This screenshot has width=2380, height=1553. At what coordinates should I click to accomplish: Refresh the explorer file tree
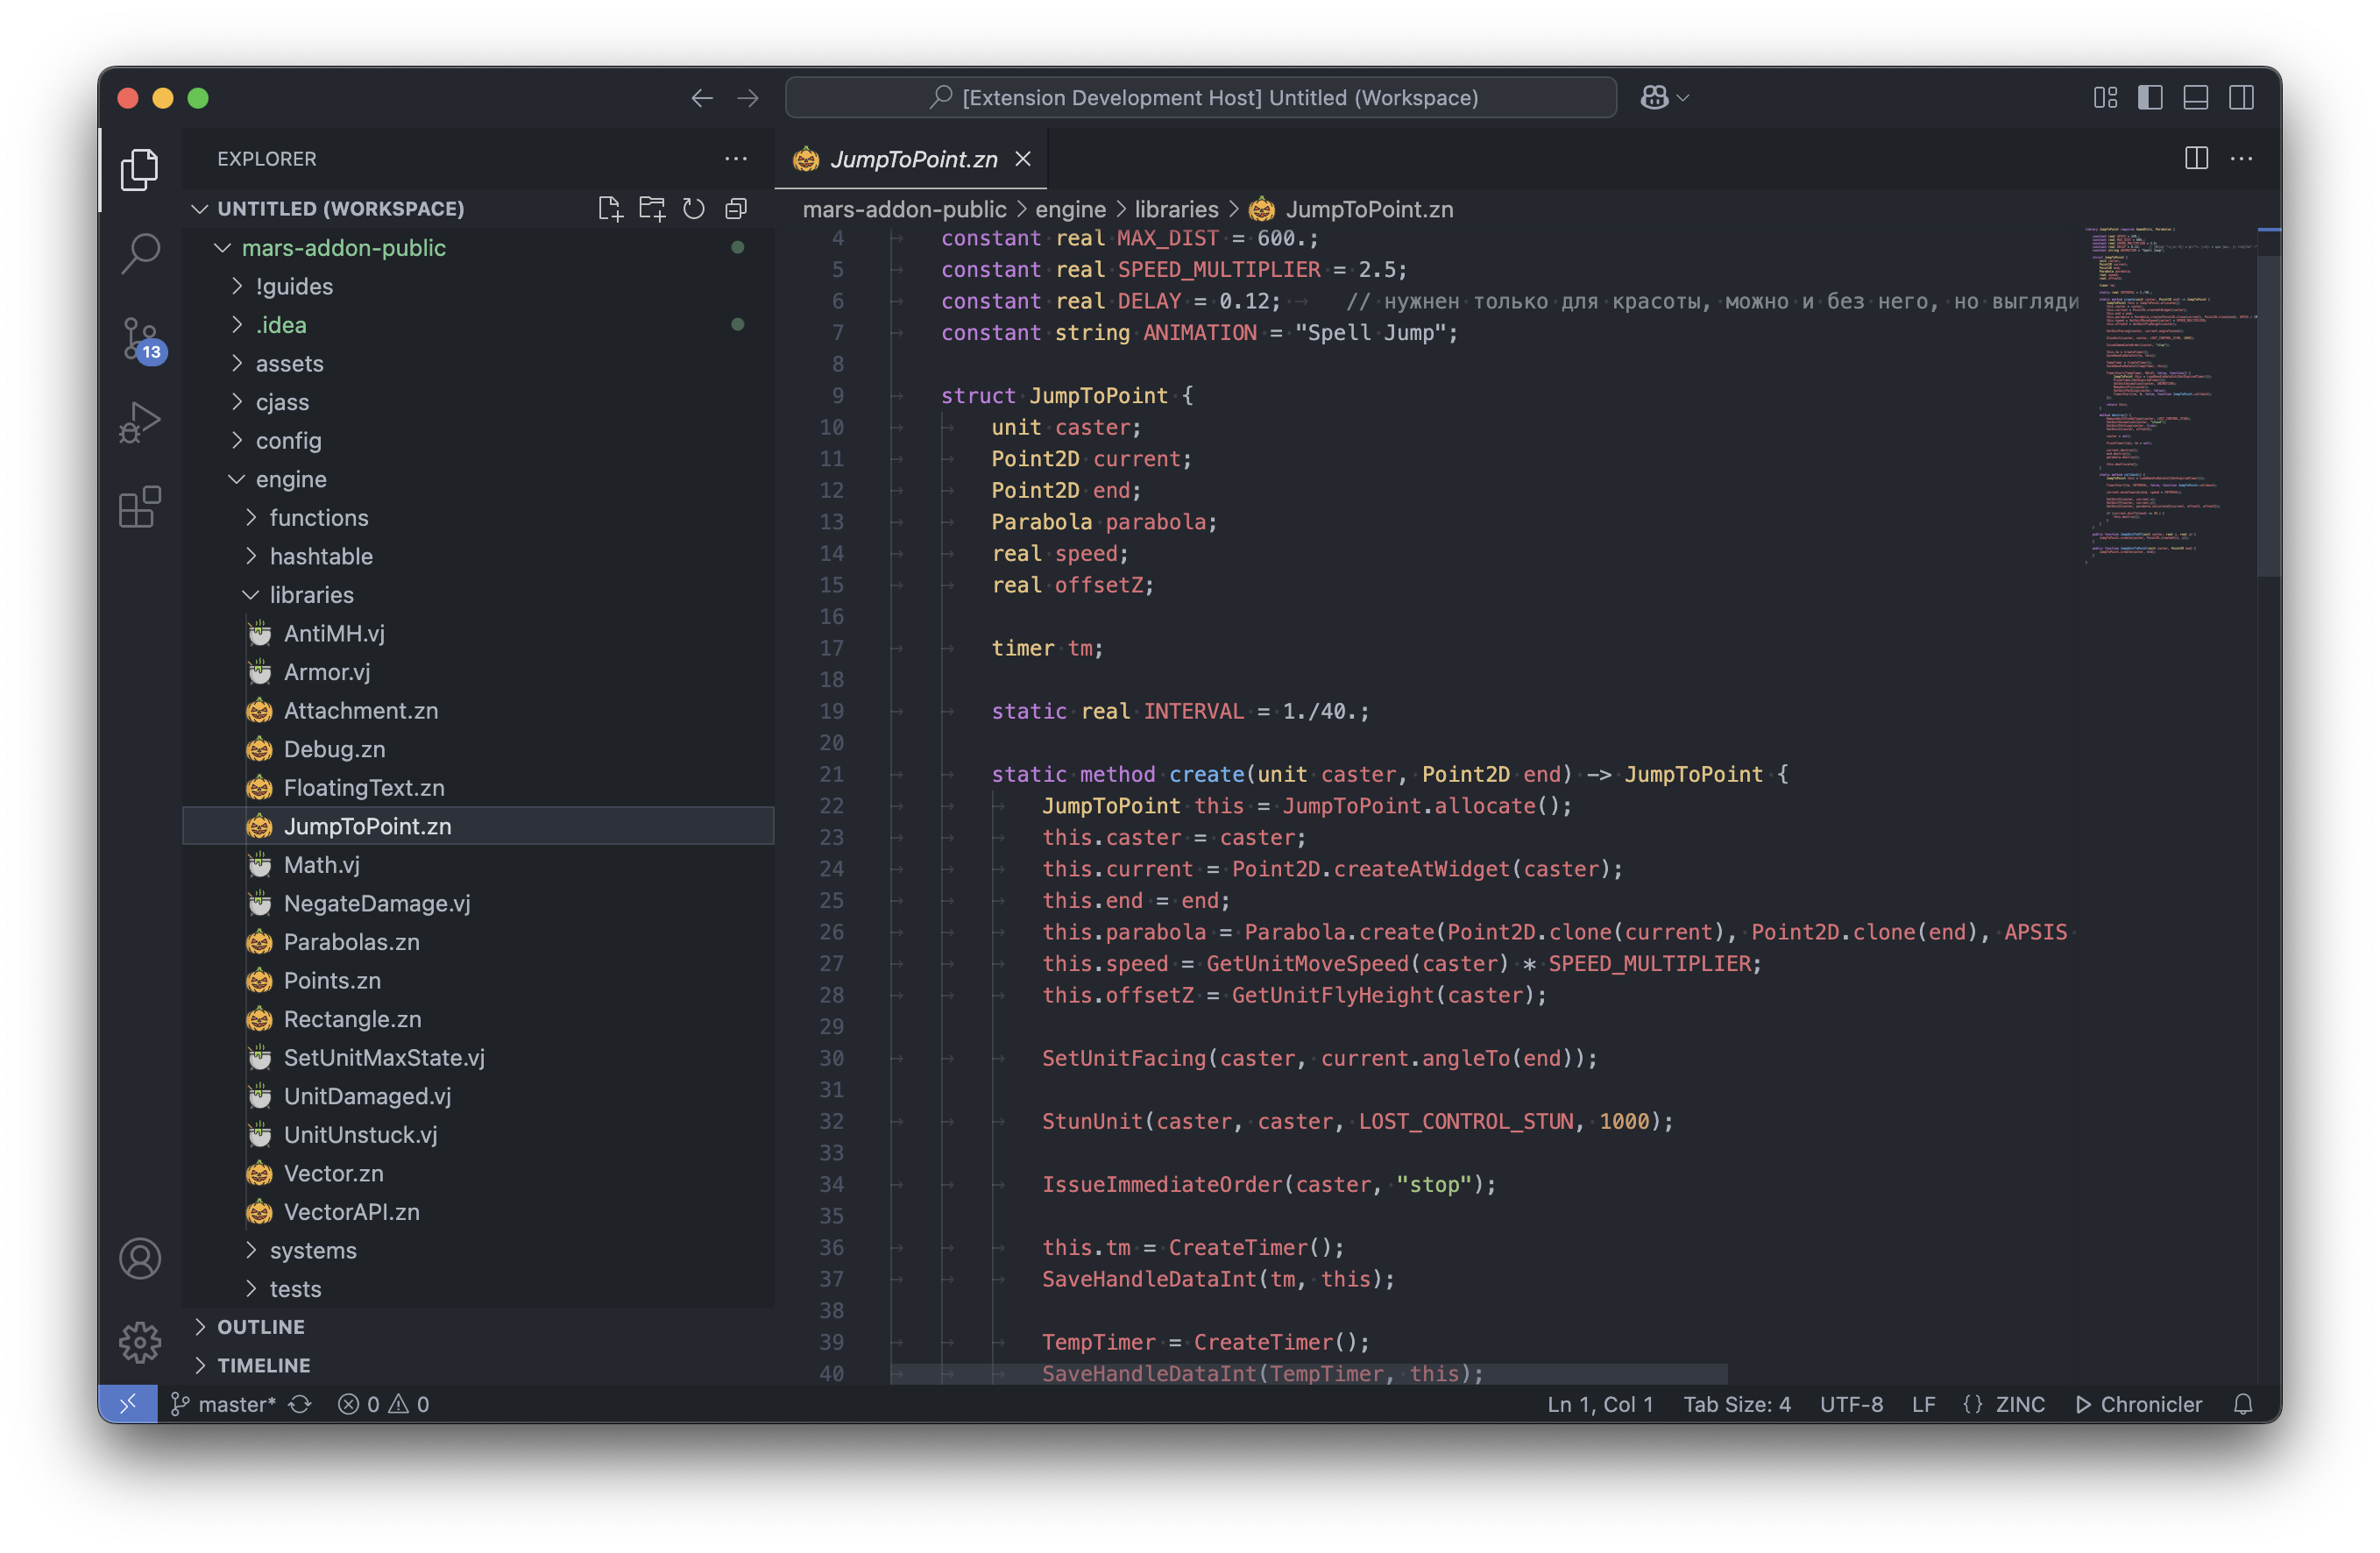(694, 209)
